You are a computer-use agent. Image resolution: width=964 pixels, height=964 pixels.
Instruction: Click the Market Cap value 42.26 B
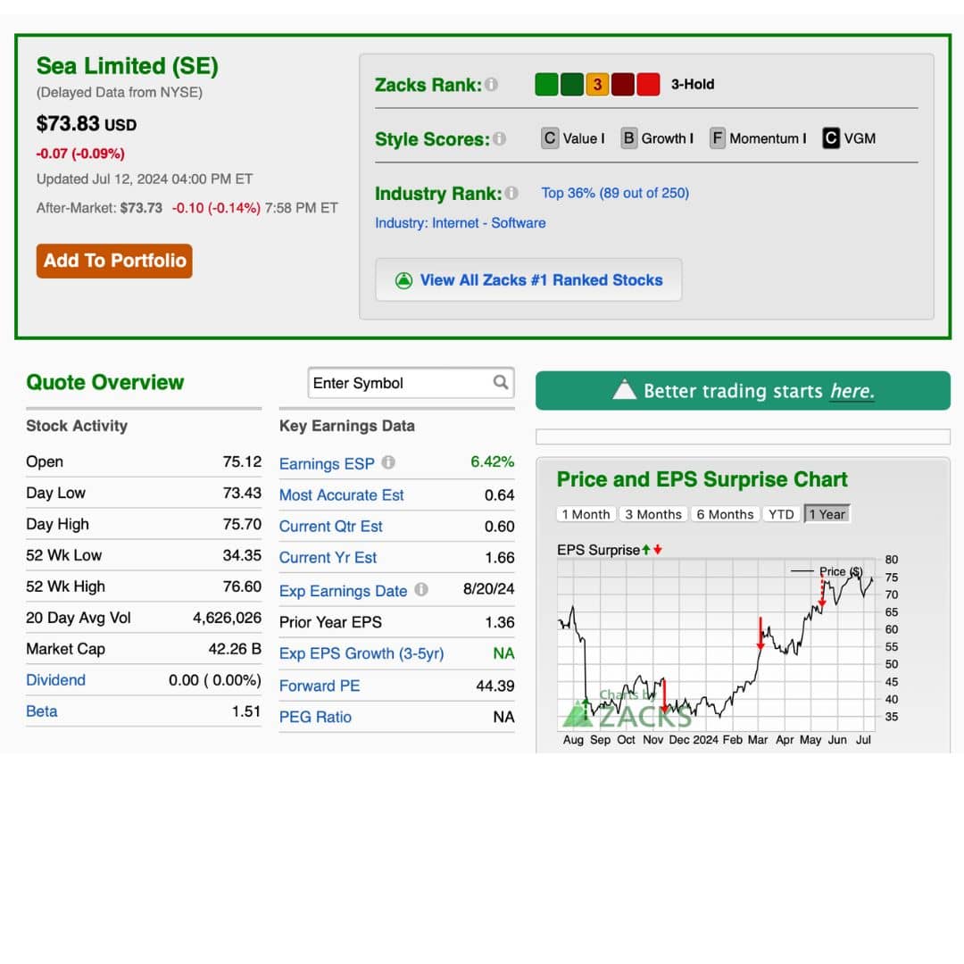tap(235, 649)
